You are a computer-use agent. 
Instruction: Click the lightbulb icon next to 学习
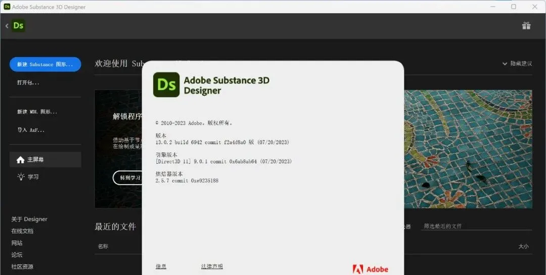[21, 176]
